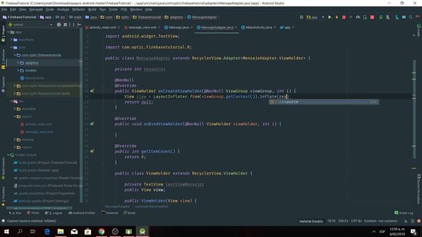
Task: Toggle the Structure tool window side tab
Action: pyautogui.click(x=3, y=59)
